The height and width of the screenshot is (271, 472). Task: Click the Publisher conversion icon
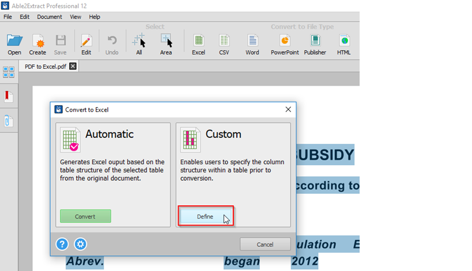(x=315, y=40)
